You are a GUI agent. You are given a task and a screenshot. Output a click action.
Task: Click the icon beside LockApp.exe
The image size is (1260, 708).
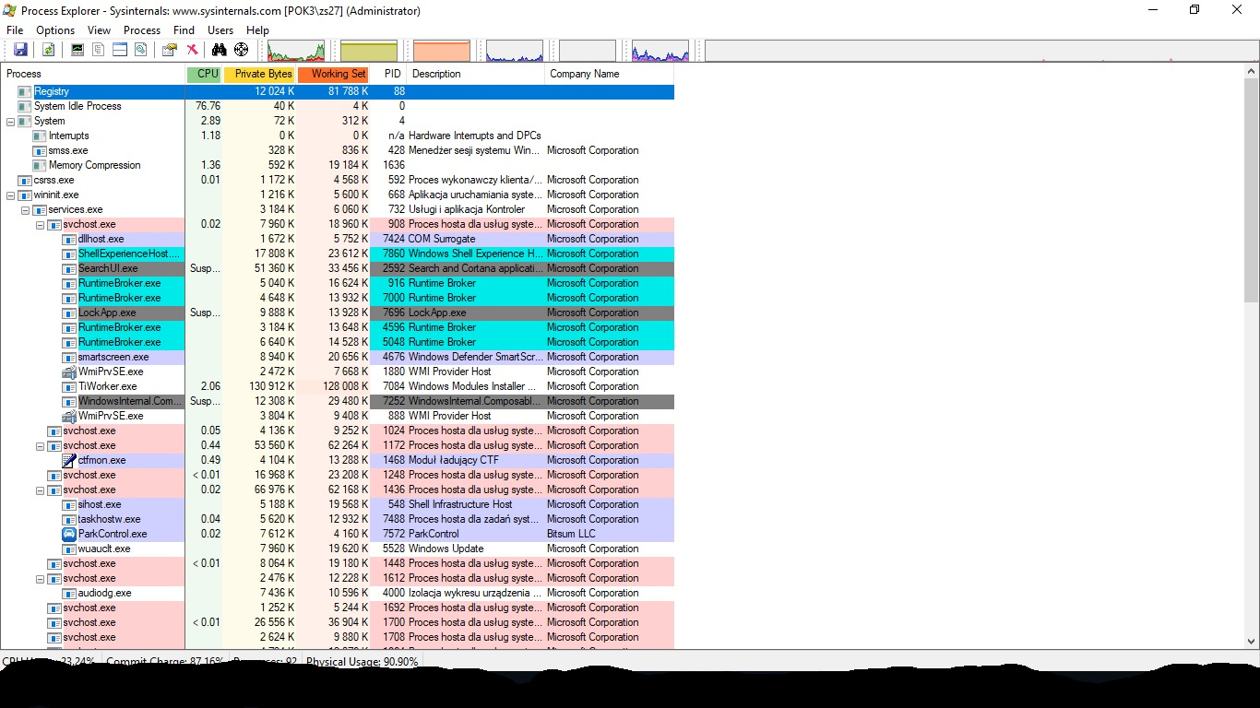click(69, 313)
